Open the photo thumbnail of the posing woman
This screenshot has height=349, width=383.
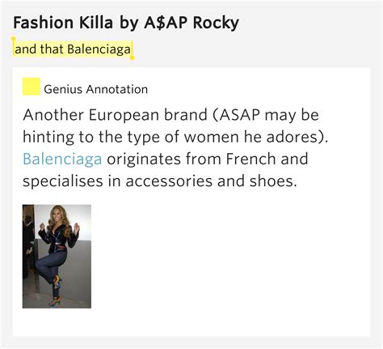click(x=57, y=257)
